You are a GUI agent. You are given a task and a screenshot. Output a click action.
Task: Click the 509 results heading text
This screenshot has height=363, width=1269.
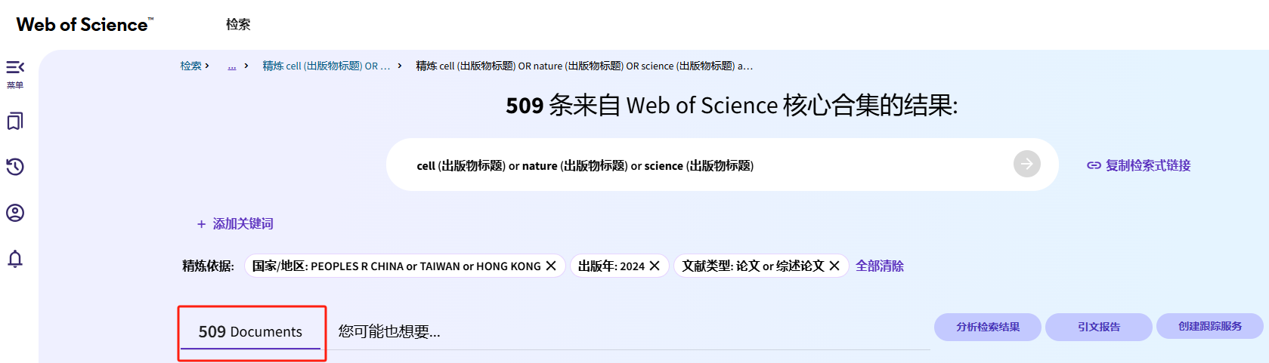pos(732,105)
